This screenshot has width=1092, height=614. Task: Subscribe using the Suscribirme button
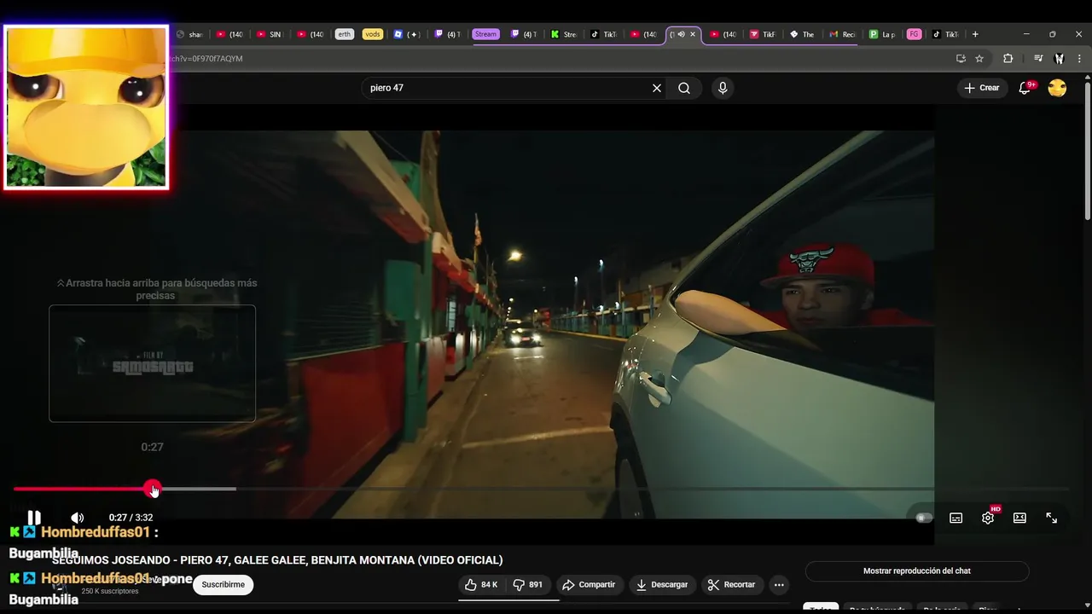click(x=224, y=585)
